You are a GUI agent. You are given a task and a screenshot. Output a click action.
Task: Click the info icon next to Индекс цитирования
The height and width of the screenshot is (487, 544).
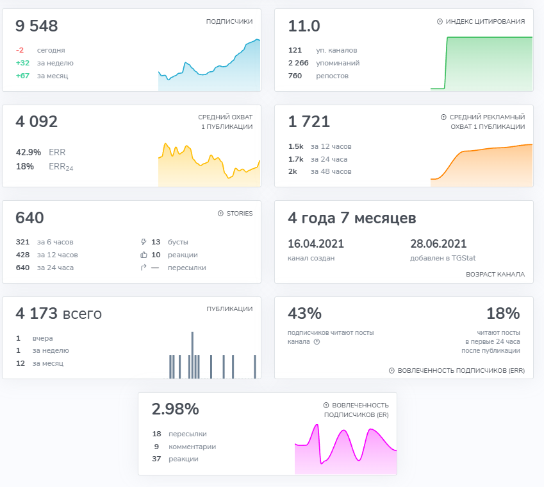click(440, 22)
